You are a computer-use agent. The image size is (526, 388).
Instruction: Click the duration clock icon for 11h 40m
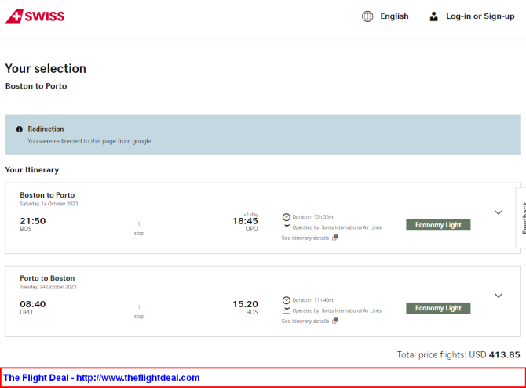(x=286, y=300)
